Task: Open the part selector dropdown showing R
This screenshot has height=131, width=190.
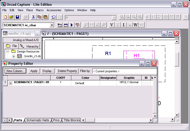Action: point(114,18)
